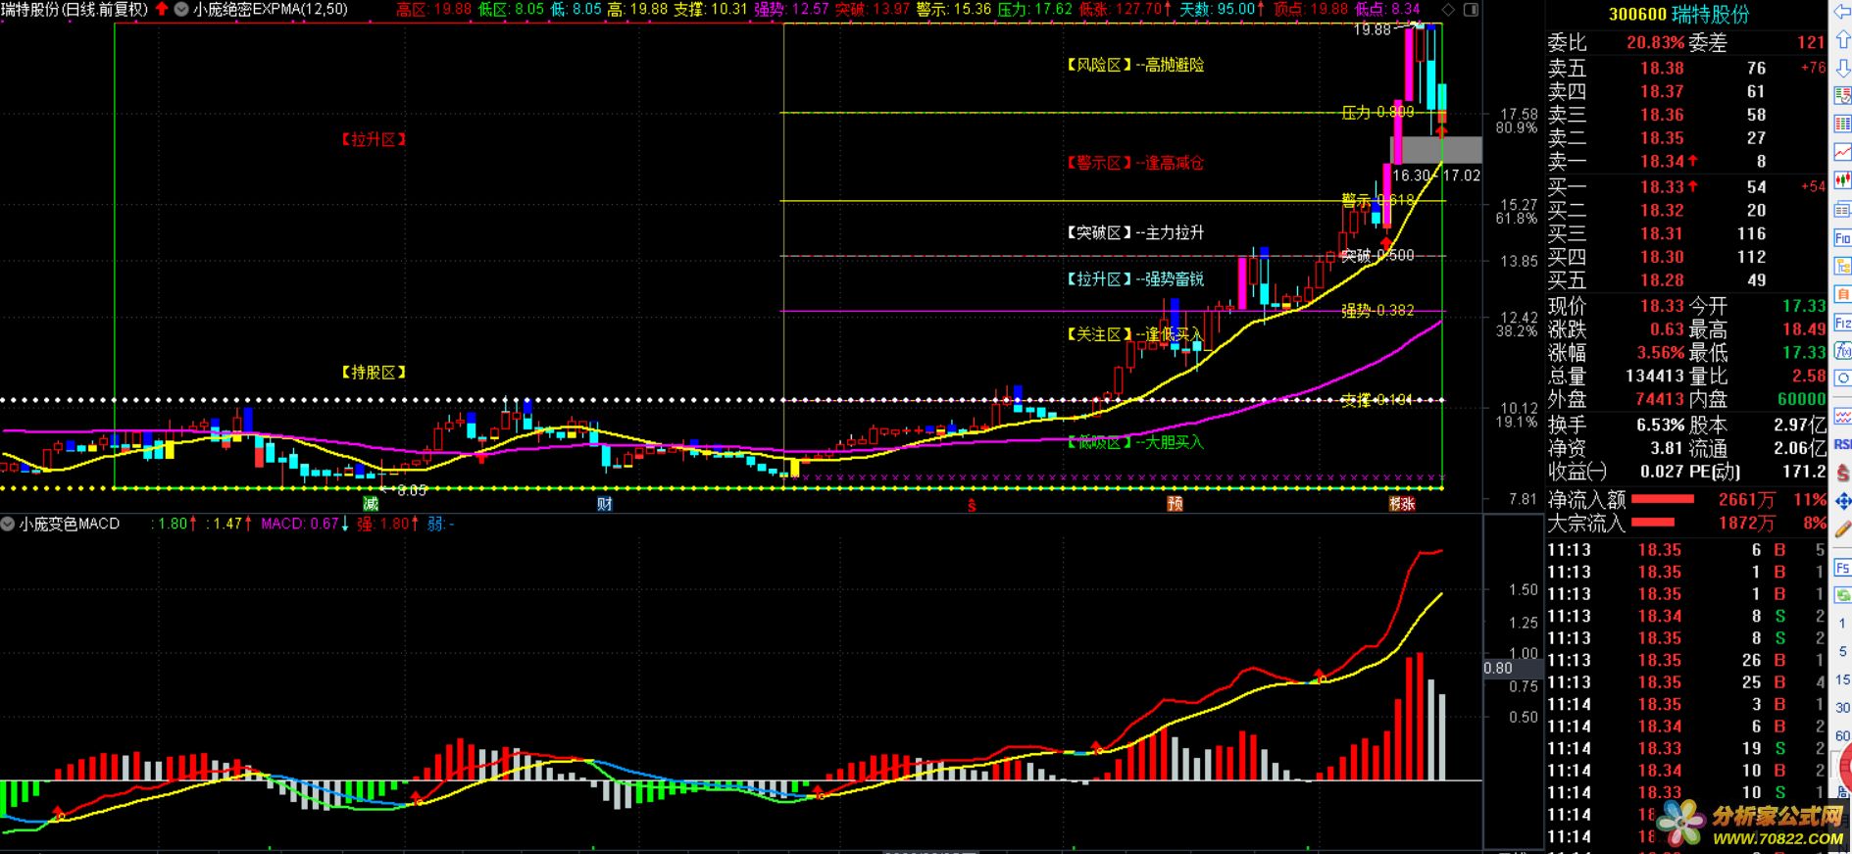Click the back arrow in the right sidebar
This screenshot has width=1852, height=854.
[x=1842, y=12]
